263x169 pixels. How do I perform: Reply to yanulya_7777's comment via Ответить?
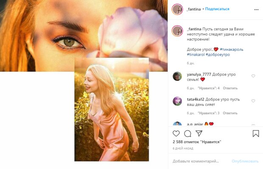[230, 88]
